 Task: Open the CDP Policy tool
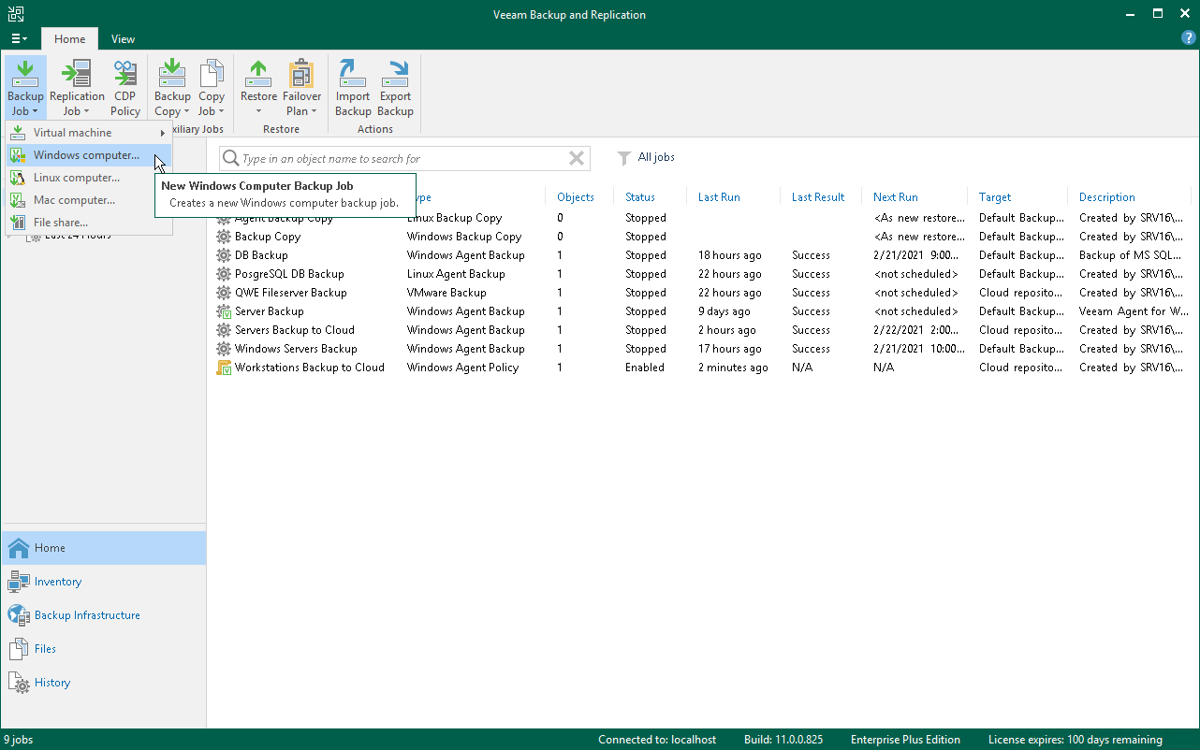[x=125, y=88]
